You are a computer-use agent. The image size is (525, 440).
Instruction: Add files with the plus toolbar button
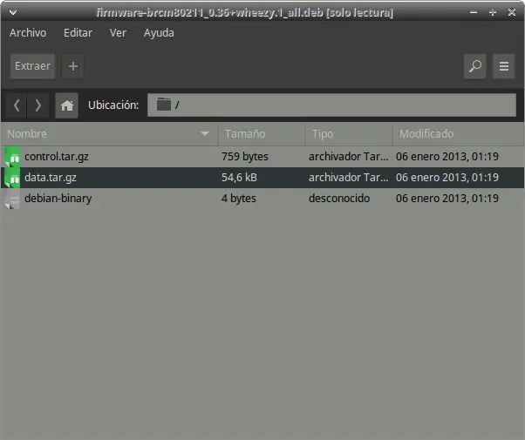point(73,66)
